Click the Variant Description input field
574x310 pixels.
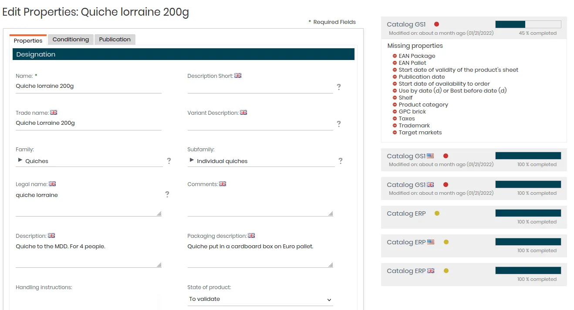tap(260, 123)
